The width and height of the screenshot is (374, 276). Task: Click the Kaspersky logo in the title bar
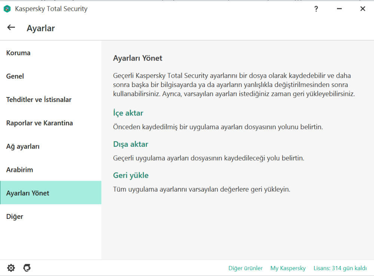coord(7,9)
